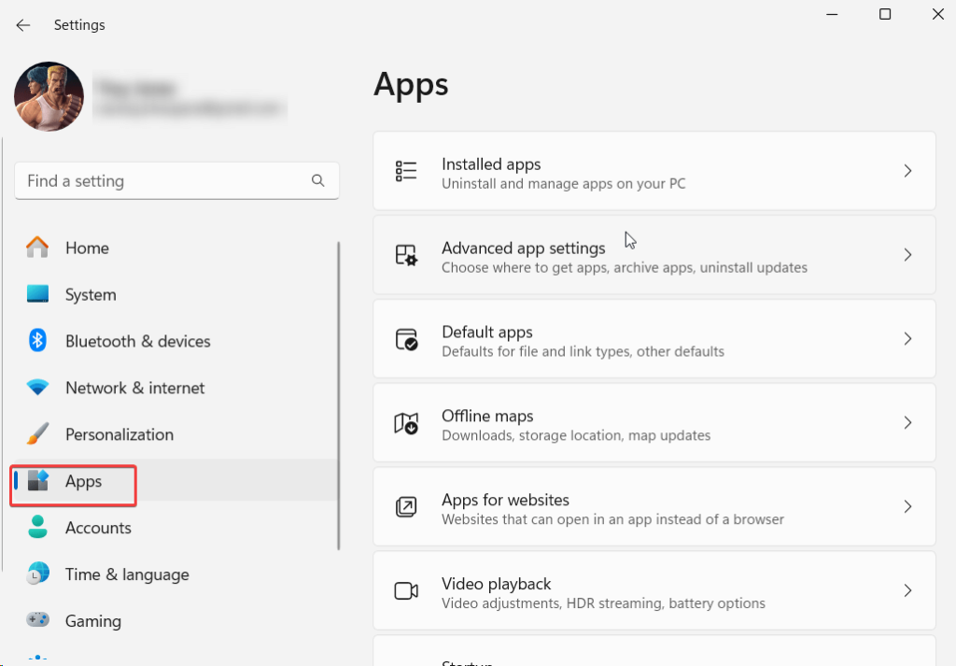This screenshot has height=666, width=956.
Task: Click the profile avatar picture
Action: (49, 96)
